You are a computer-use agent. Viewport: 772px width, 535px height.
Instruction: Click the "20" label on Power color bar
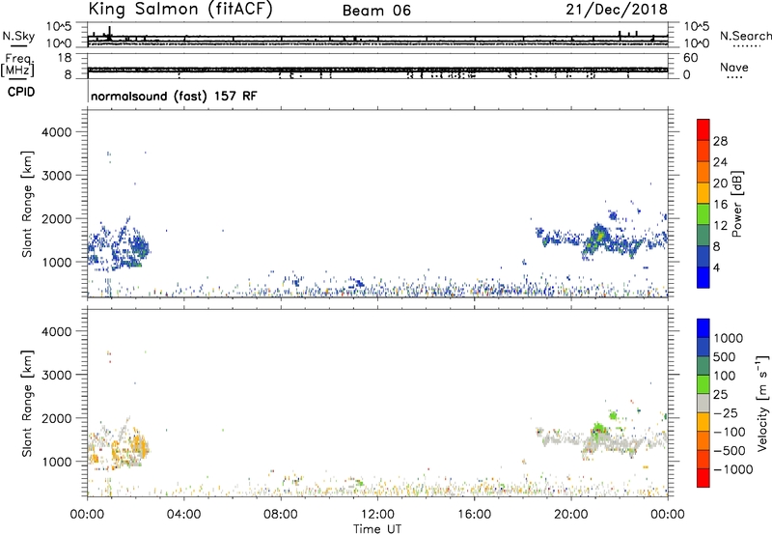pyautogui.click(x=720, y=183)
